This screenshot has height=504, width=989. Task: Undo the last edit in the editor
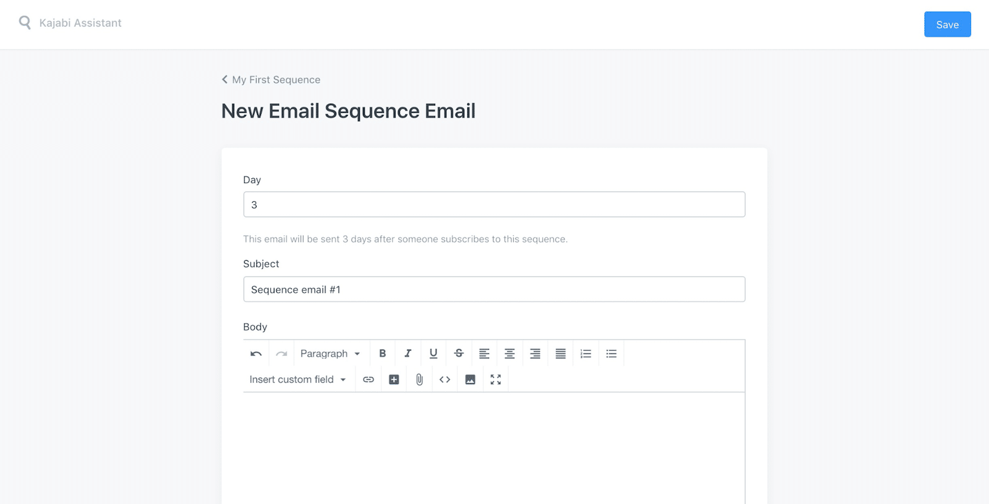(x=256, y=353)
